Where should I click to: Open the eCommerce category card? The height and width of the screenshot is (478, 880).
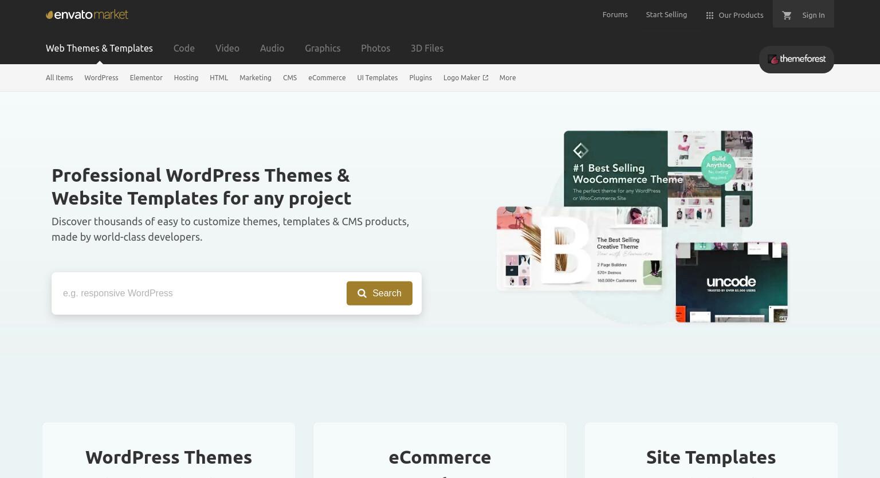pyautogui.click(x=440, y=450)
